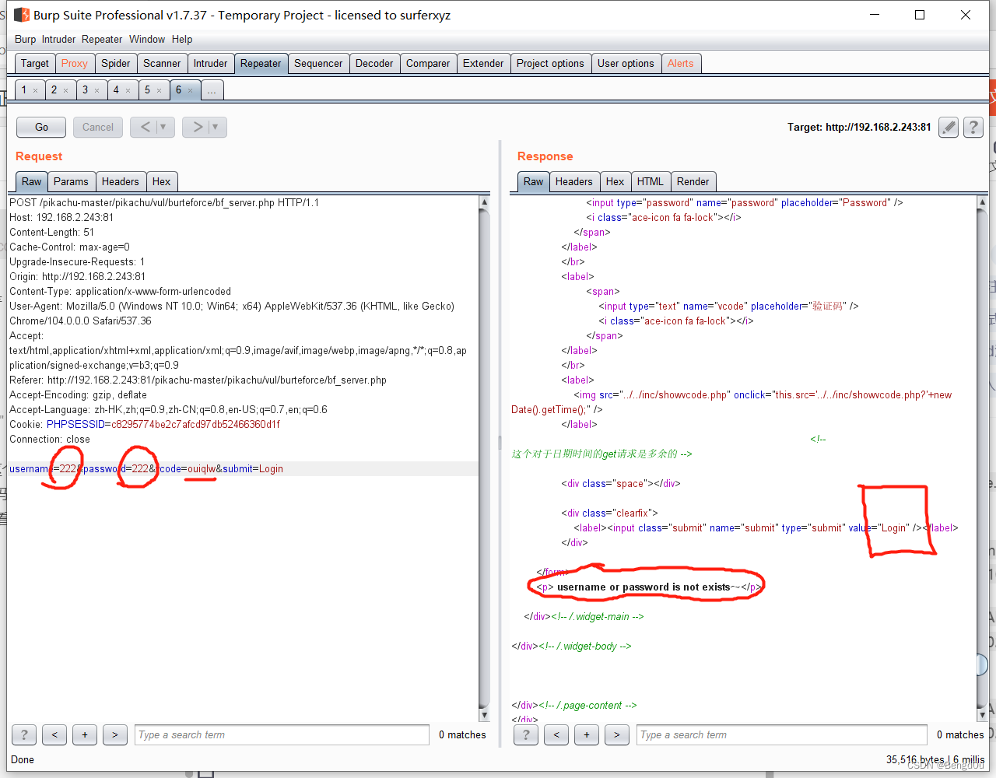
Task: Close Repeater tab 6 with its x
Action: pyautogui.click(x=190, y=90)
